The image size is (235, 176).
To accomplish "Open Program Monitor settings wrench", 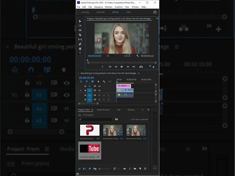I will (x=138, y=56).
